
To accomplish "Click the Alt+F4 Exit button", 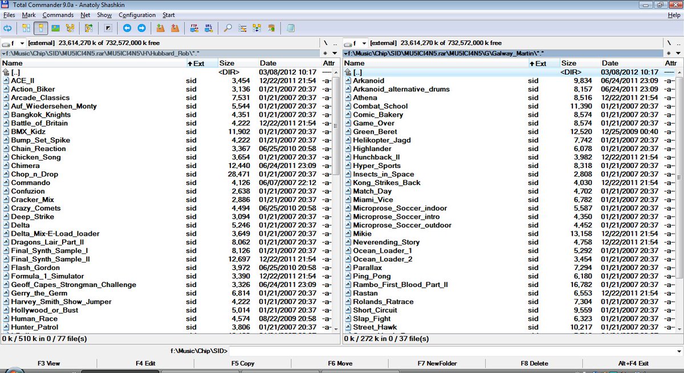I will [634, 363].
